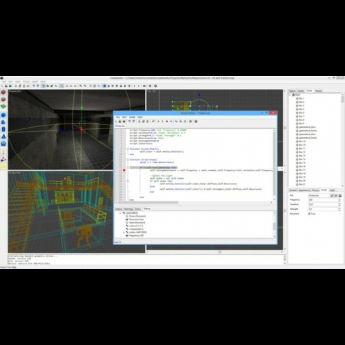Click the help question icon in main toolbar

coord(156,86)
